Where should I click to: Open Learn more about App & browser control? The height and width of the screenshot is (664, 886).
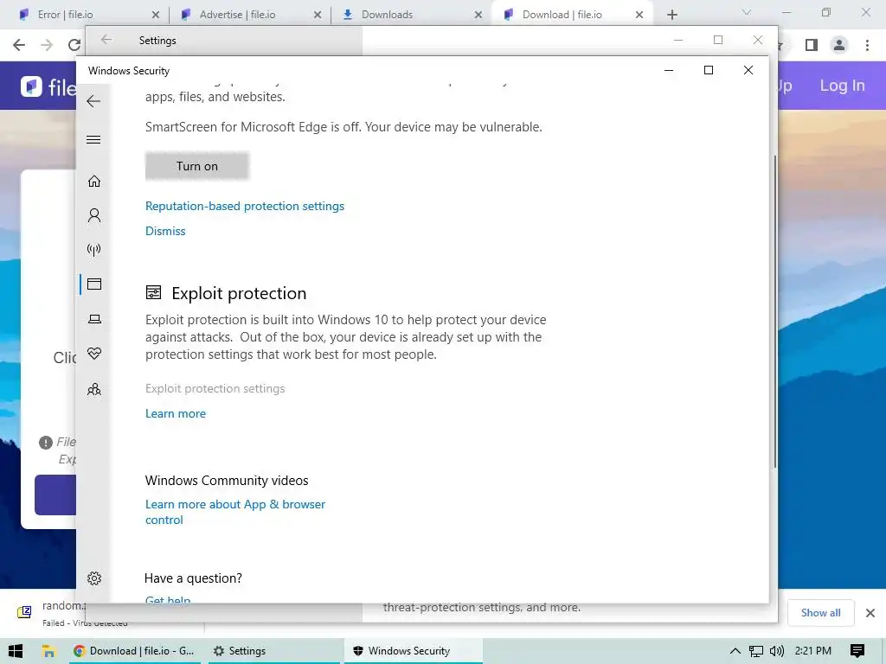[235, 512]
